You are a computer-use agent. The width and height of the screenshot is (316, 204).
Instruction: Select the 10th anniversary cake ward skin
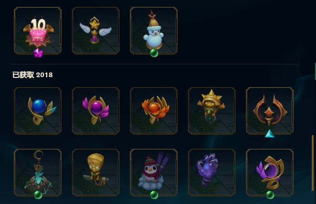coord(38,31)
